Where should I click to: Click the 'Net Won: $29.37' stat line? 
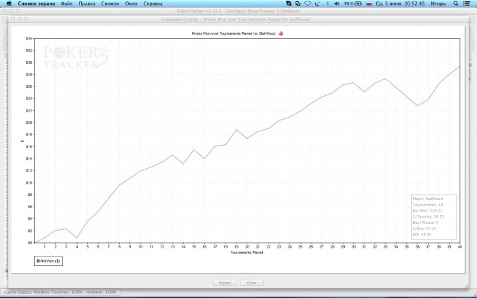click(x=427, y=210)
